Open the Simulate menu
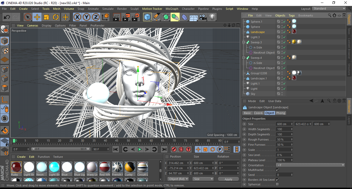Viewport: 352px width, 189px height. pyautogui.click(x=108, y=9)
